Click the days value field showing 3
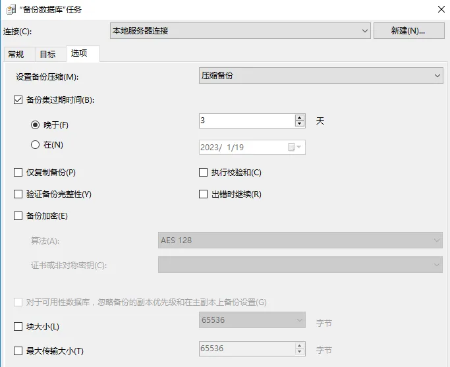Image resolution: width=450 pixels, height=367 pixels. 247,121
